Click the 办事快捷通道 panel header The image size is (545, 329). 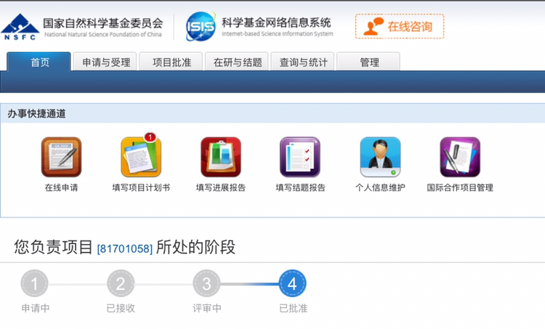click(272, 113)
